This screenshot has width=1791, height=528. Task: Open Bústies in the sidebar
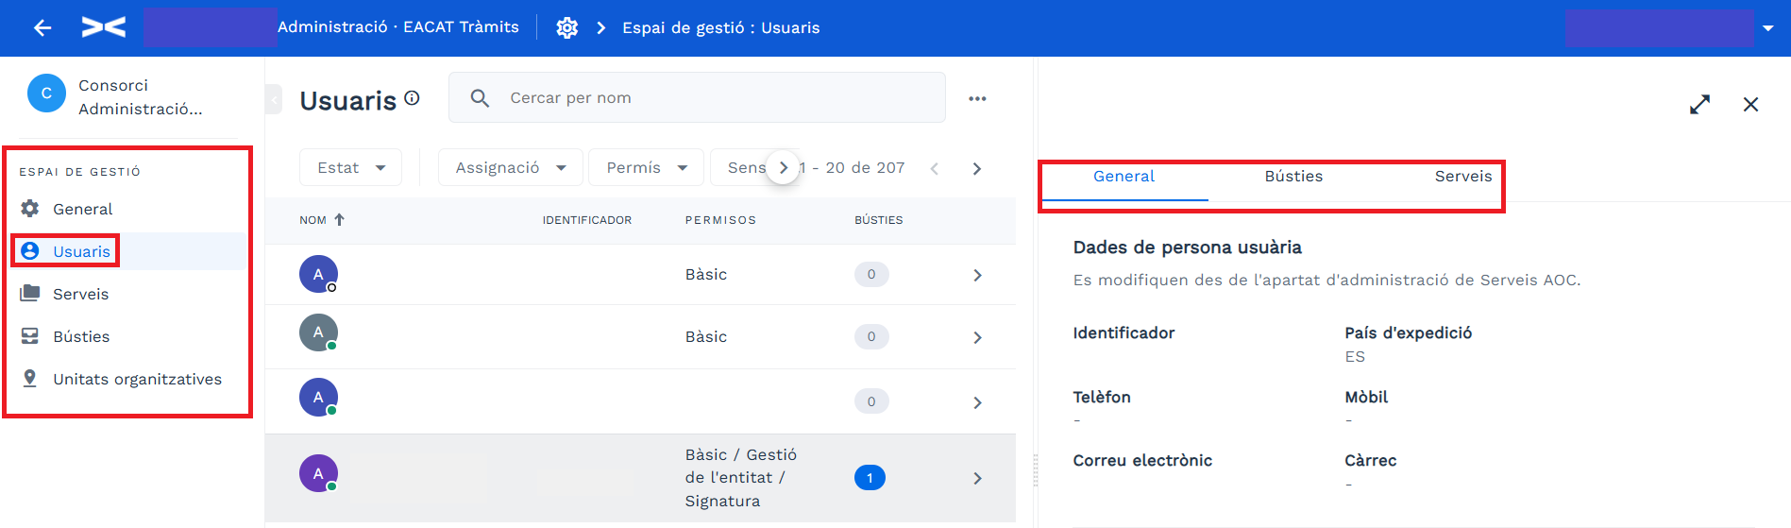(x=81, y=336)
